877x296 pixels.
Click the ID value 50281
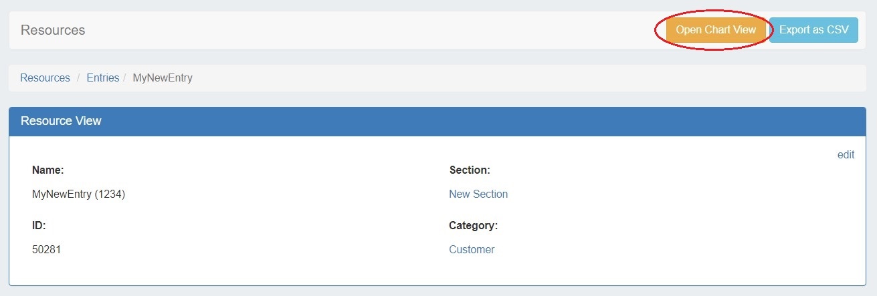(47, 250)
